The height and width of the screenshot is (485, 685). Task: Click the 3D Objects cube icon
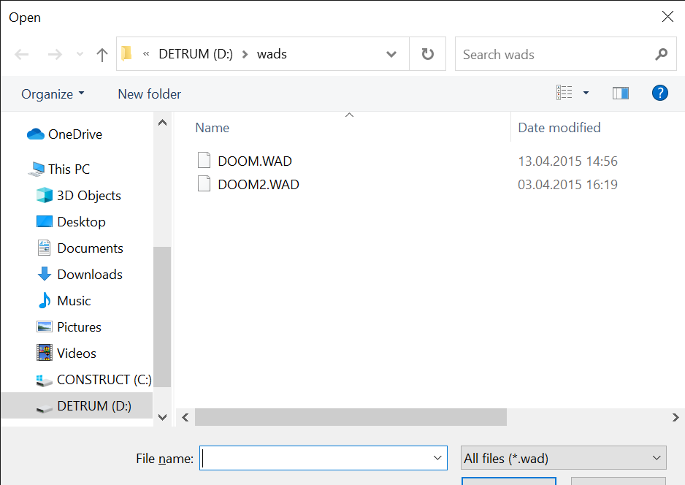[x=44, y=195]
